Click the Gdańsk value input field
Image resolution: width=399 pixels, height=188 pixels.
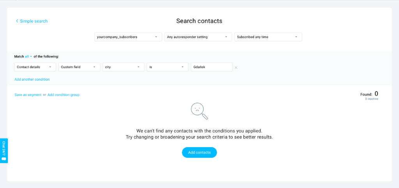pyautogui.click(x=212, y=67)
